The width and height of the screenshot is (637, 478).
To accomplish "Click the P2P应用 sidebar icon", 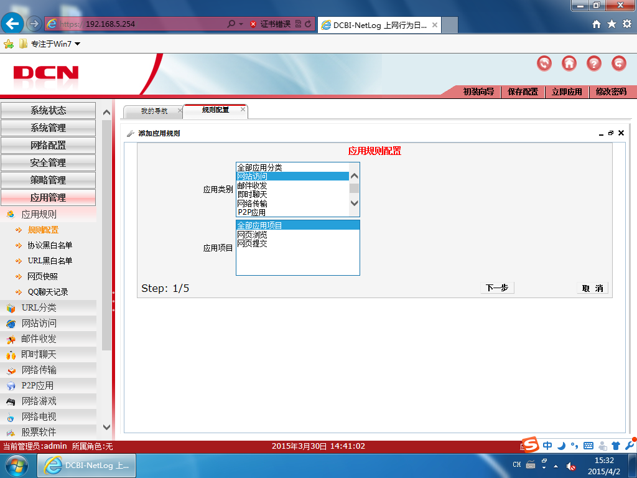I will coord(11,386).
